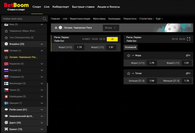
Task: Click the Norway flag icon
Action: [6, 64]
